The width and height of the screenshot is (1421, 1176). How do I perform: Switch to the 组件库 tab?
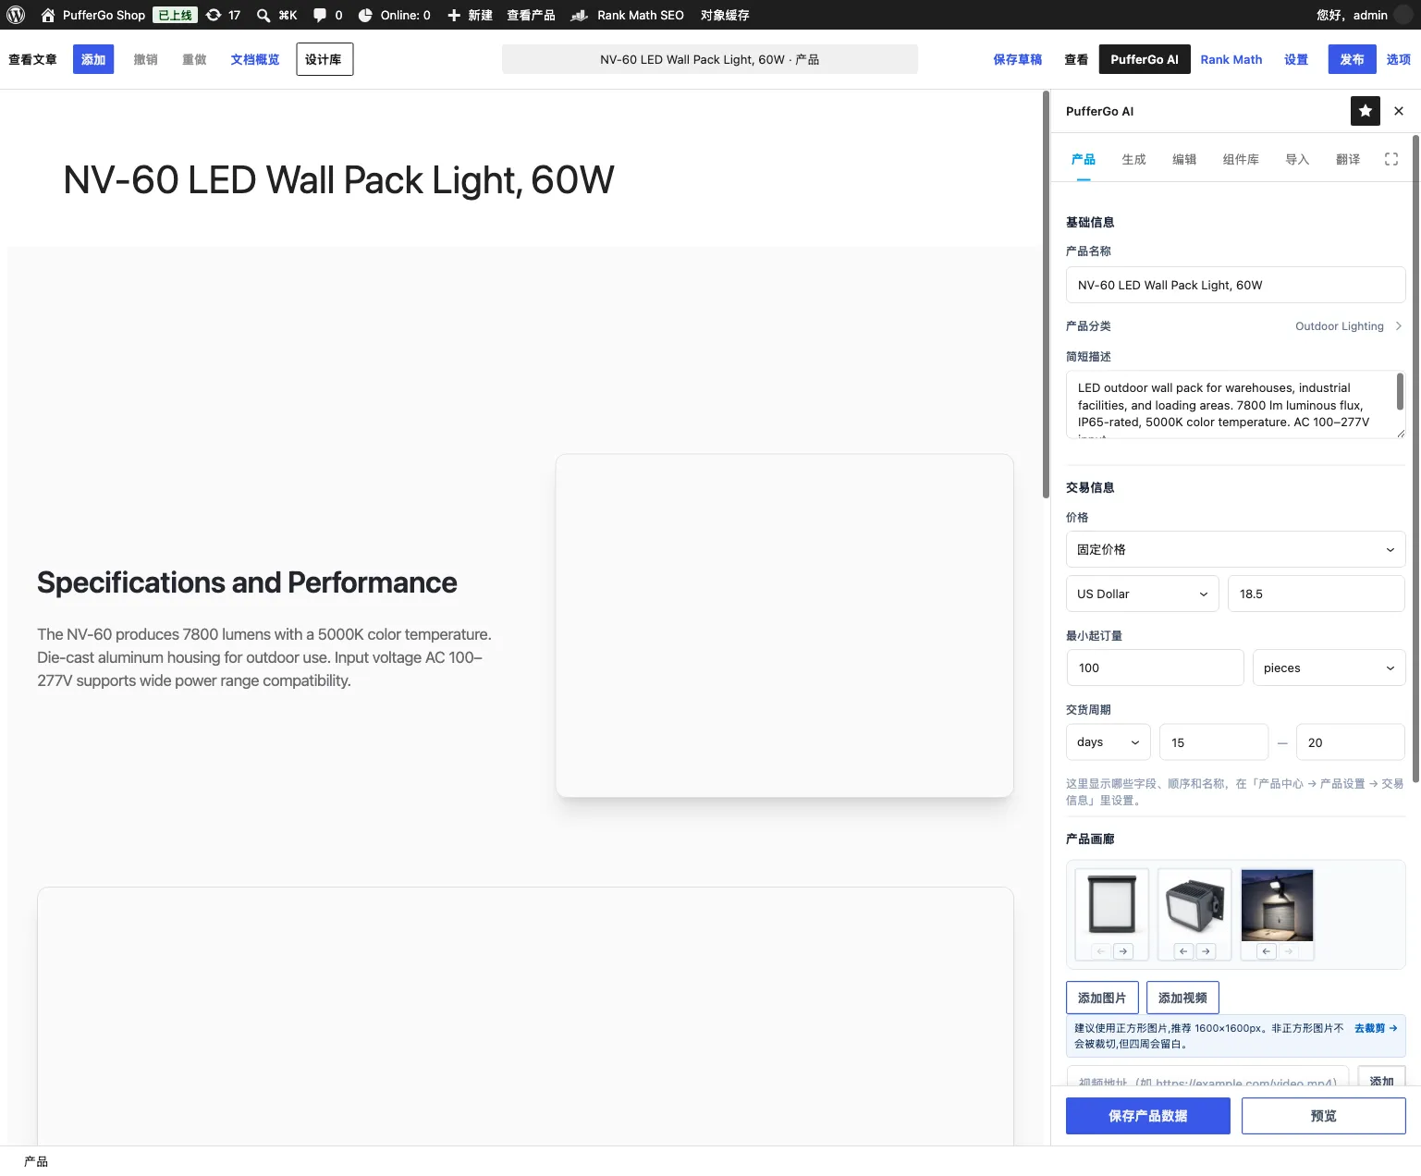[1241, 159]
